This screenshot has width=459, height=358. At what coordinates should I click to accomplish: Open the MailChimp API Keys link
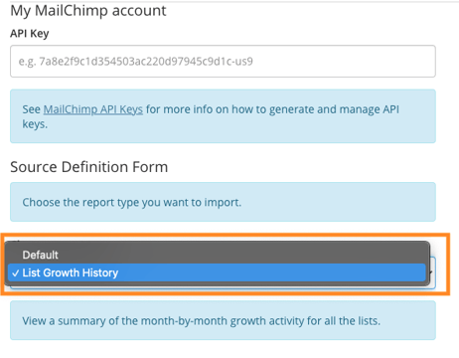pyautogui.click(x=93, y=109)
